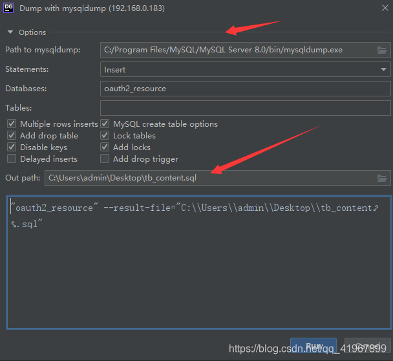Click the "Databases:" label
This screenshot has height=361, width=393.
[x=26, y=89]
